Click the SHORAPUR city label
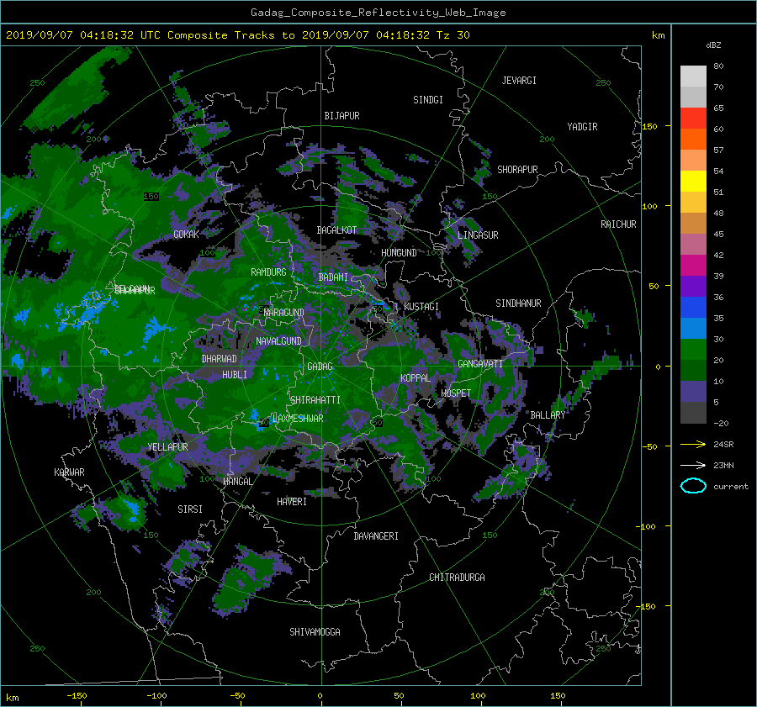The width and height of the screenshot is (757, 707). pyautogui.click(x=517, y=170)
